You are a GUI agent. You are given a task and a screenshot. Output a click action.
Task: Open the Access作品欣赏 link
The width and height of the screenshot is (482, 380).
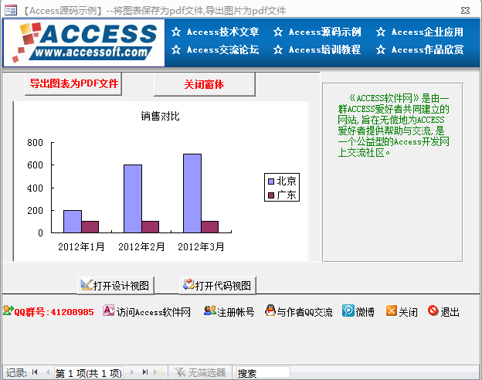pyautogui.click(x=428, y=49)
